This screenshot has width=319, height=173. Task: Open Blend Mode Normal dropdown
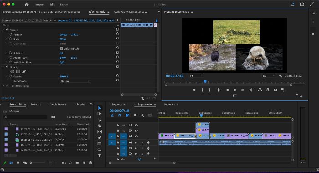[x=75, y=81]
